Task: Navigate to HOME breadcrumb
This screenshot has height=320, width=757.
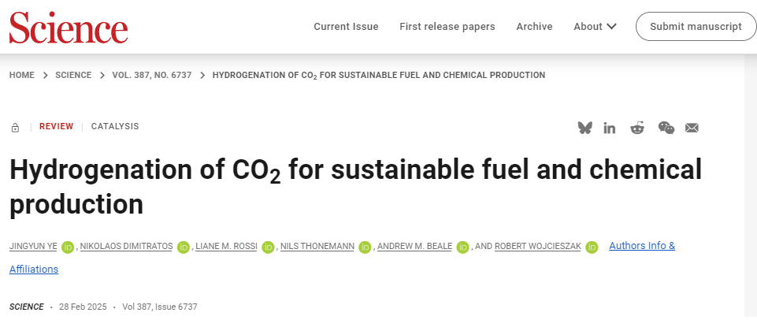Action: click(22, 75)
